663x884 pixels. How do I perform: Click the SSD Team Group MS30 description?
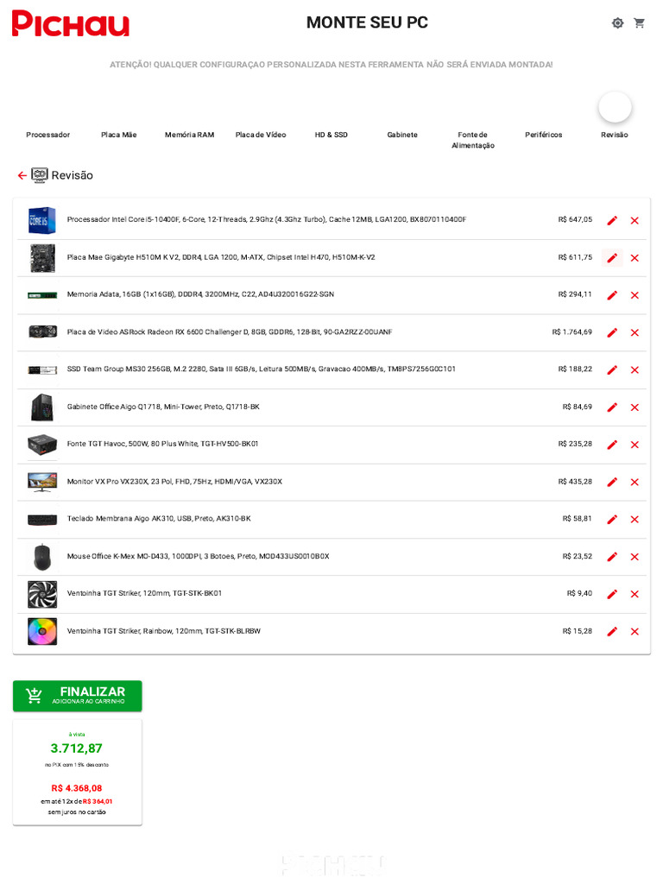point(261,369)
